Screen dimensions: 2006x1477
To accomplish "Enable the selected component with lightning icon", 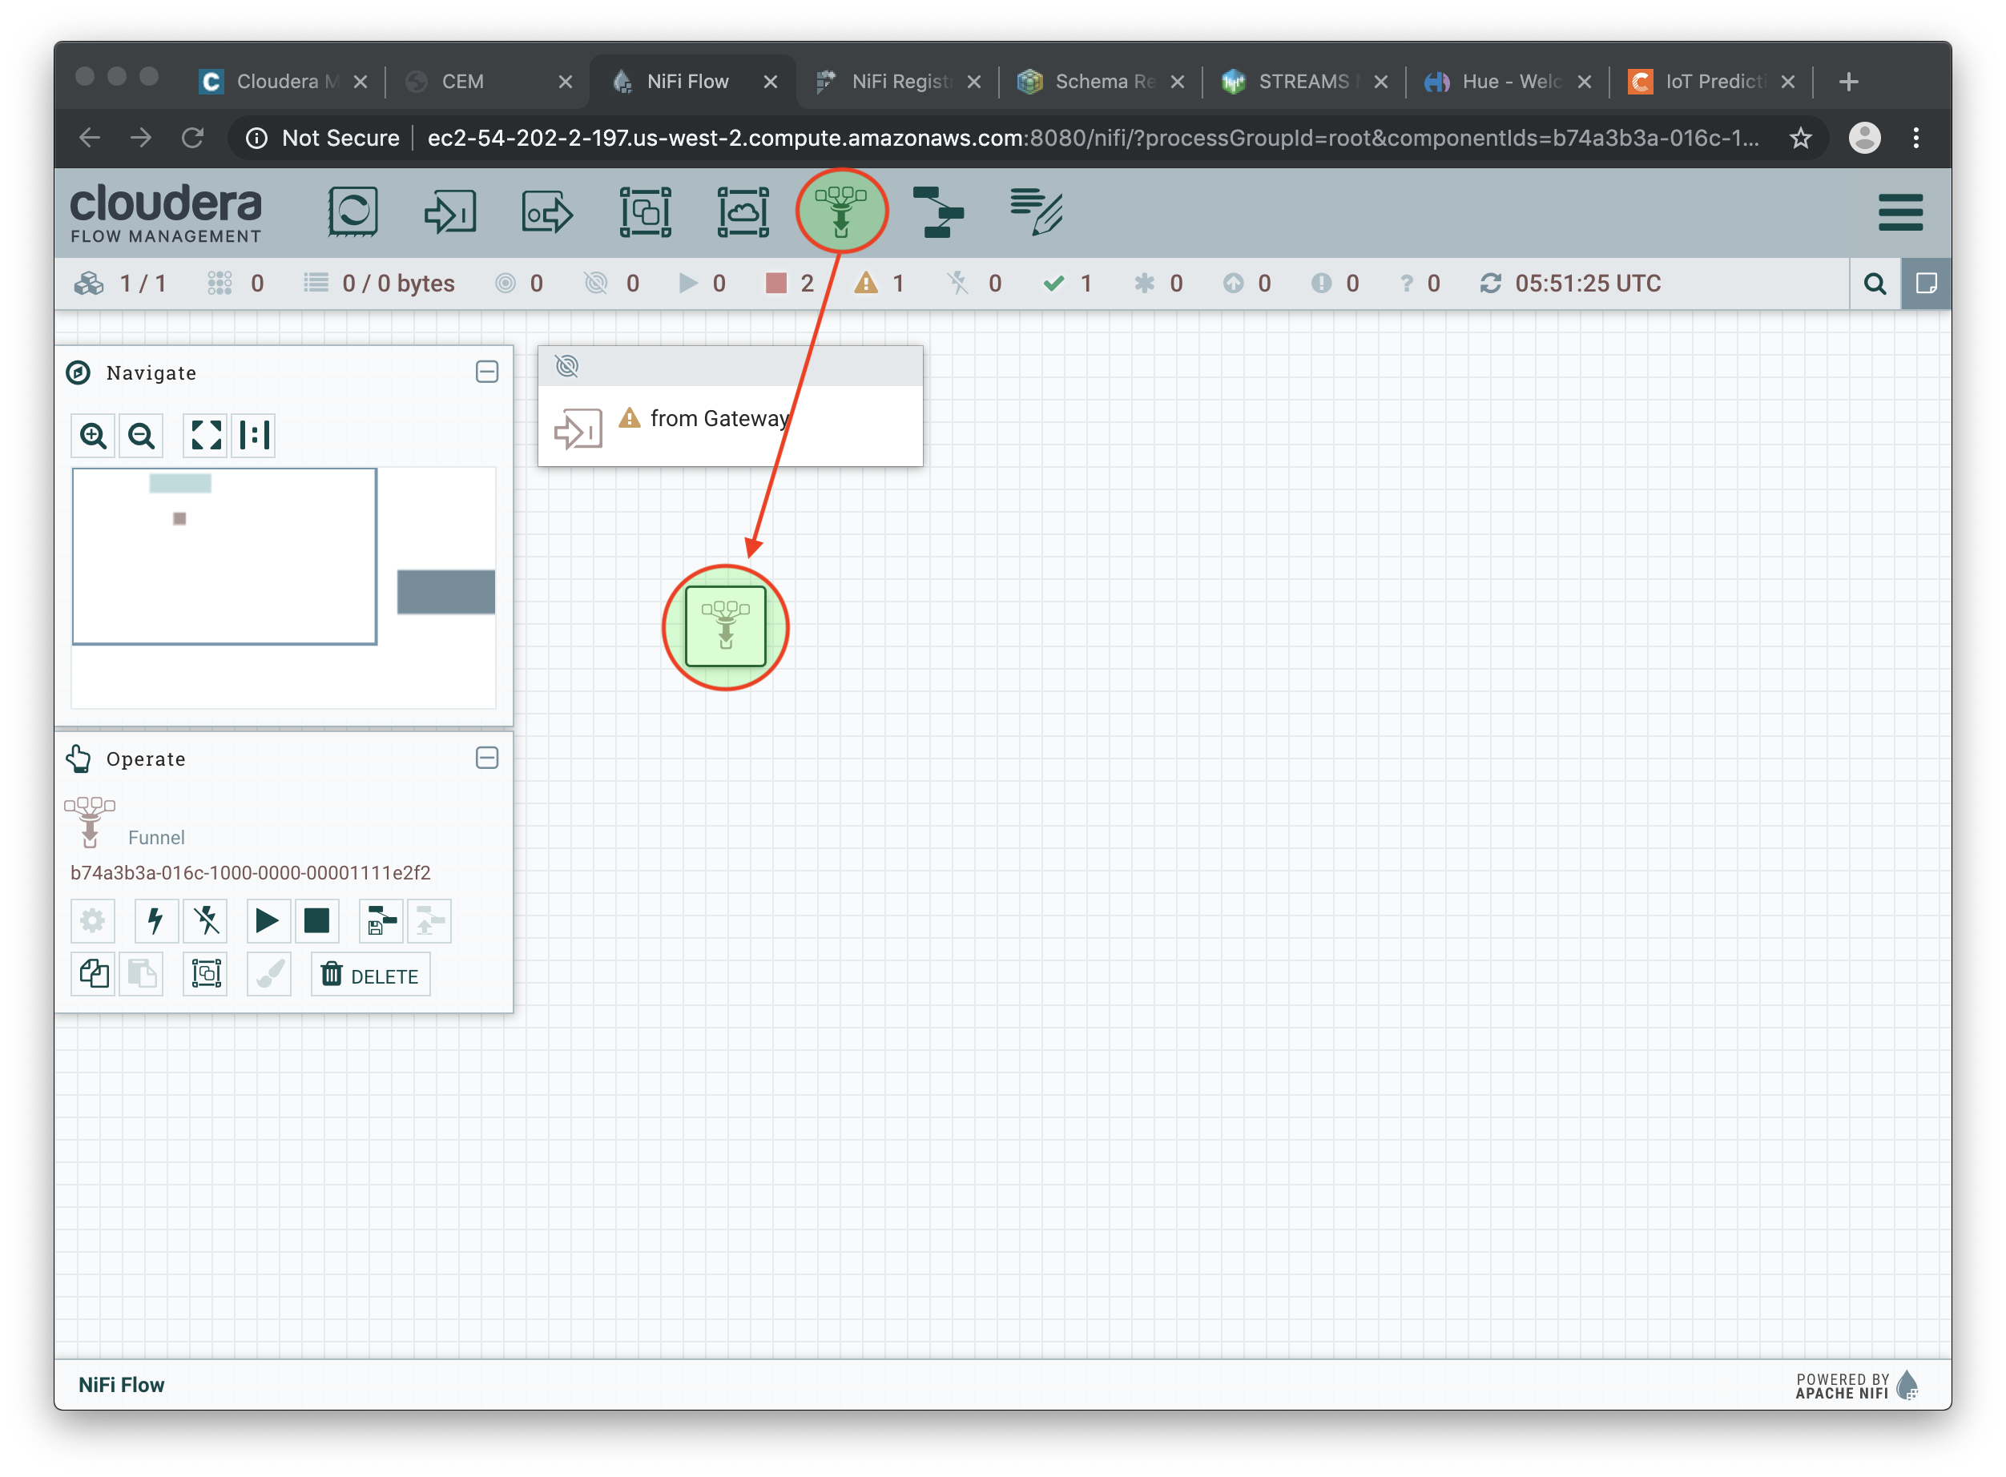I will click(x=155, y=921).
